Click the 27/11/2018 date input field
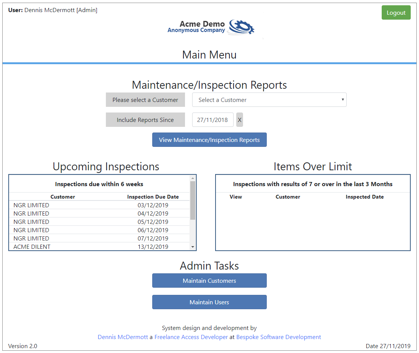This screenshot has height=353, width=419. (213, 120)
